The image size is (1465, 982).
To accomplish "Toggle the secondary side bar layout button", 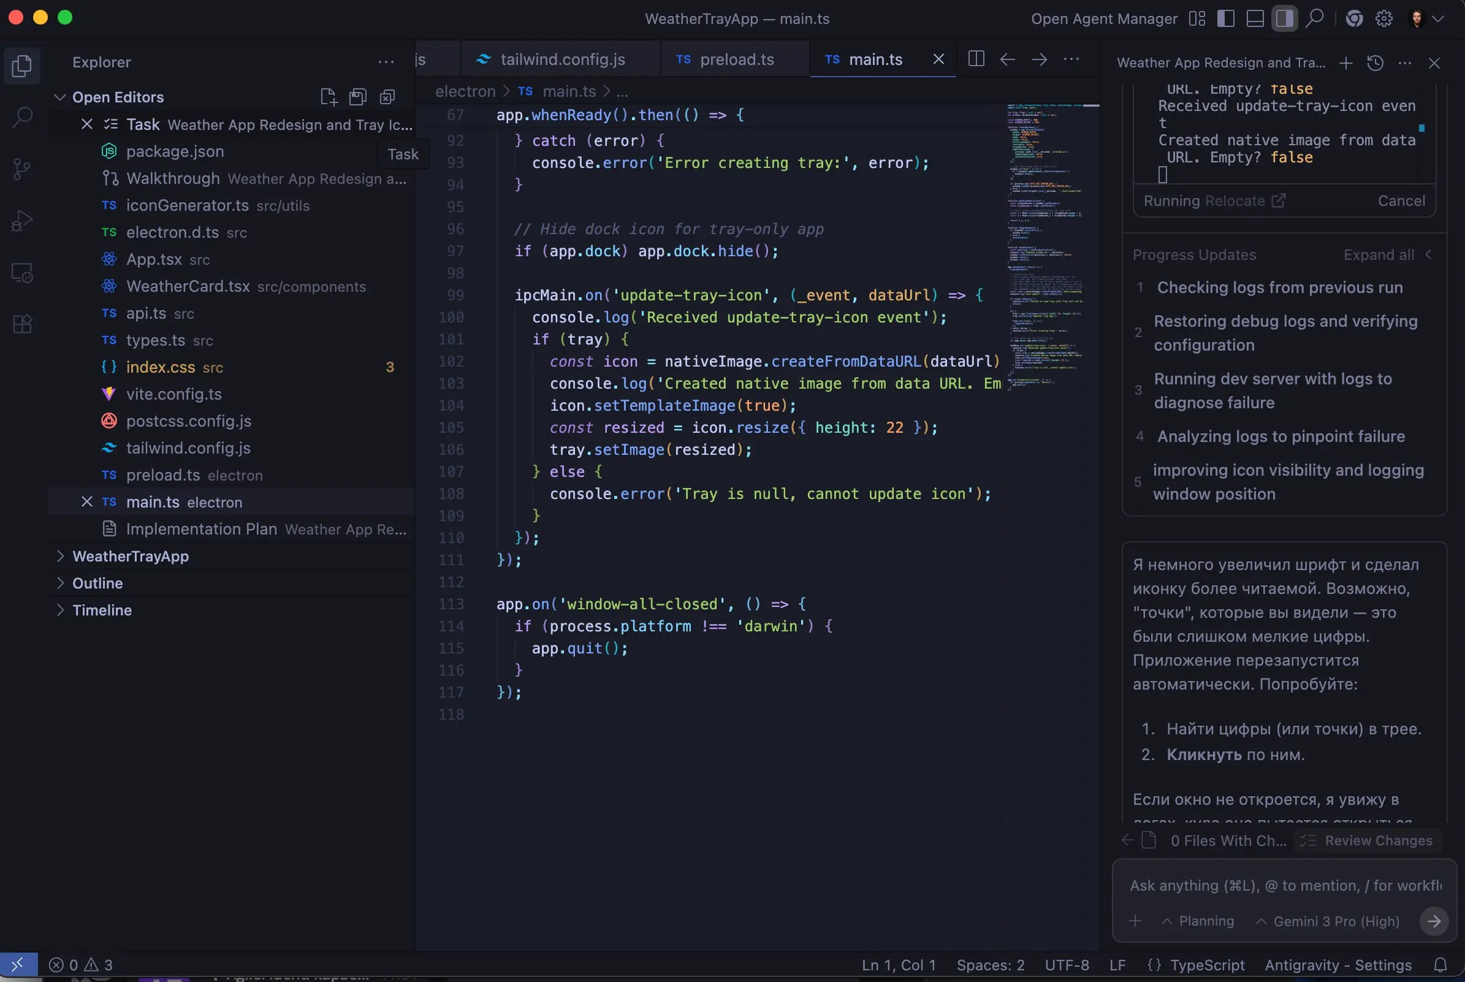I will click(x=1284, y=19).
